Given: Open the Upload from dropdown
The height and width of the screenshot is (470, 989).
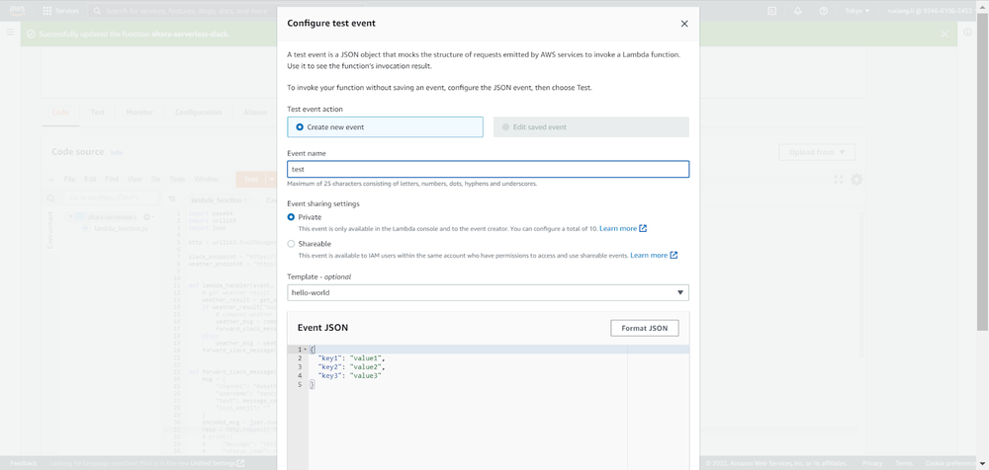Looking at the screenshot, I should [816, 152].
